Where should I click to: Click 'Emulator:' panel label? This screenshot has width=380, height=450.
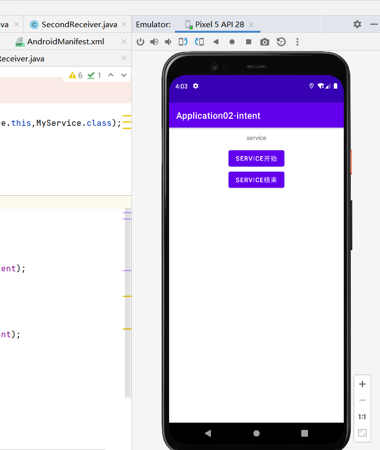(154, 24)
